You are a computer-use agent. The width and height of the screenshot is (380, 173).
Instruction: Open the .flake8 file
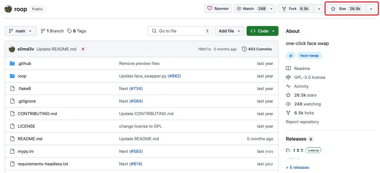click(x=24, y=88)
